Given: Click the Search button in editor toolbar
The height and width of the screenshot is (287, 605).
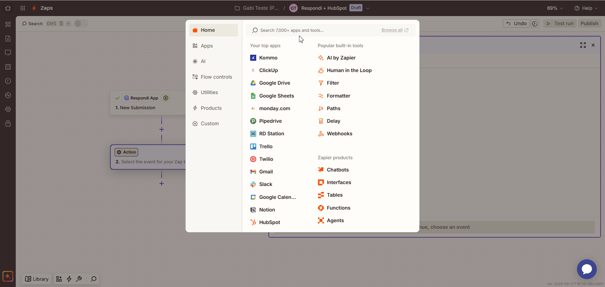Looking at the screenshot, I should (32, 24).
